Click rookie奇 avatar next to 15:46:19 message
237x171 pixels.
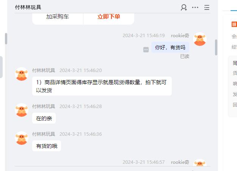pos(200,39)
